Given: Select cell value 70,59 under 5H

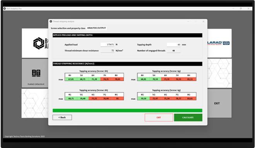Looking at the screenshot, I should (155, 79).
